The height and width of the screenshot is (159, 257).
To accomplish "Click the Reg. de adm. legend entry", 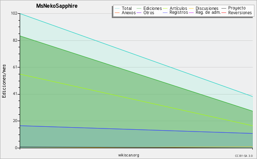I will pos(205,12).
